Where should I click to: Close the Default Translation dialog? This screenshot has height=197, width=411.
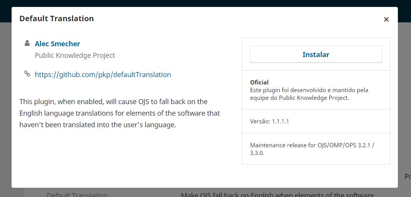point(386,19)
